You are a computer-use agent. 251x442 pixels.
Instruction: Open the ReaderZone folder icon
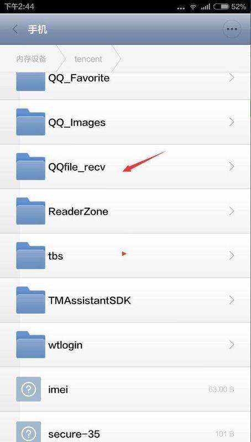click(x=30, y=211)
